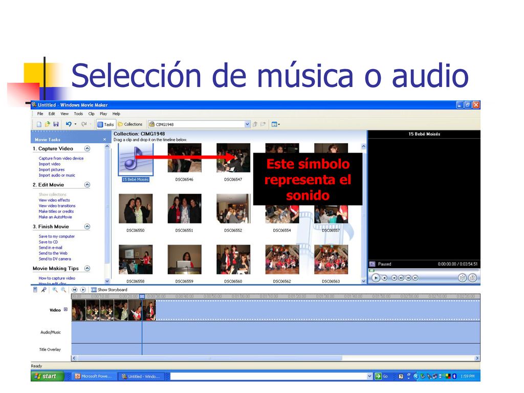Click the Undo arrow icon
The height and width of the screenshot is (393, 524).
69,124
